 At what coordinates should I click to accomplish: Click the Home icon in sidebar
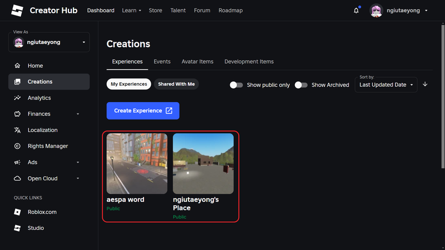(x=17, y=66)
